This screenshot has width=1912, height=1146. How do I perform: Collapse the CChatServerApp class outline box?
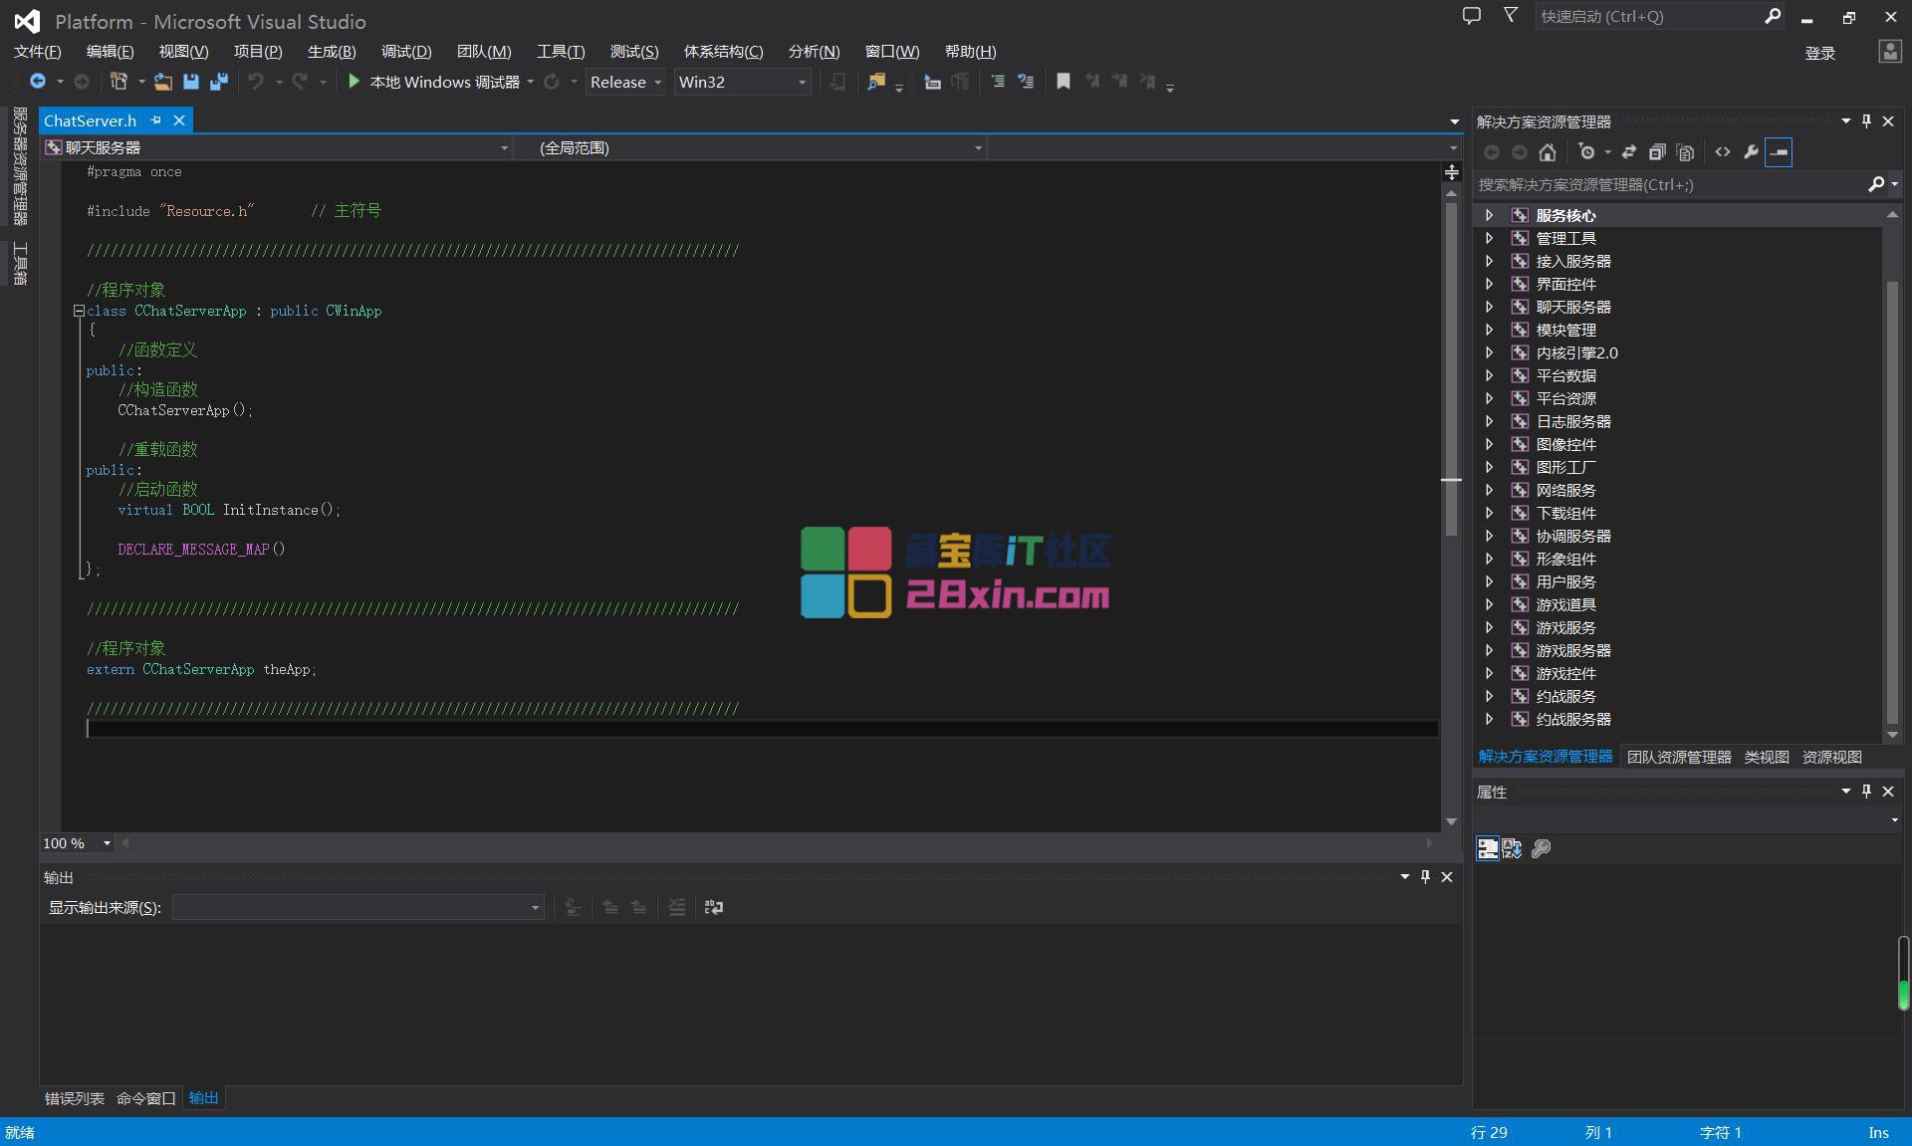pyautogui.click(x=79, y=311)
